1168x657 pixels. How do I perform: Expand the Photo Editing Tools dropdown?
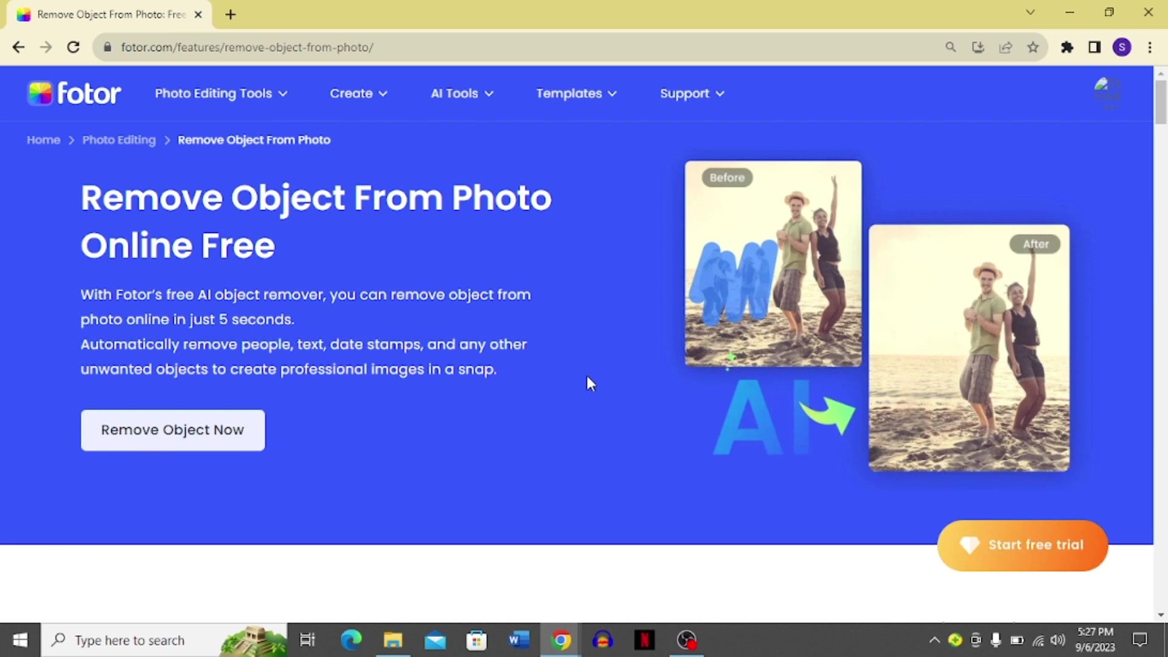(x=220, y=93)
